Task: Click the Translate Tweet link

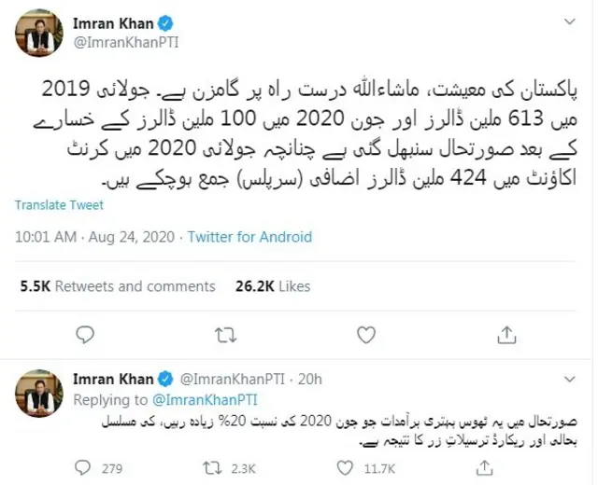Action: 59,205
